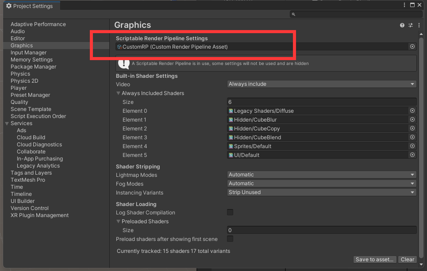The height and width of the screenshot is (271, 427).
Task: Open Tags and Layers settings
Action: pos(31,173)
